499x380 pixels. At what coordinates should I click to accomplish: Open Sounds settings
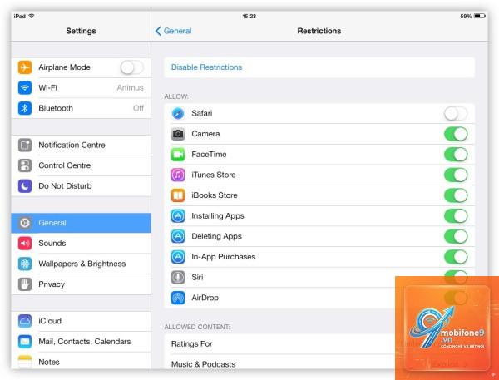pyautogui.click(x=81, y=244)
